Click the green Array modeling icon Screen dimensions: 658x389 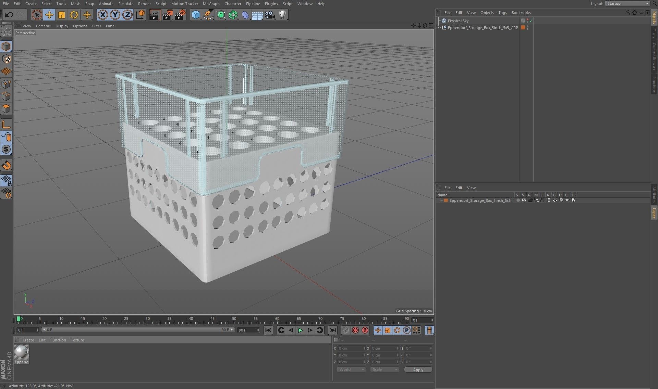point(233,15)
